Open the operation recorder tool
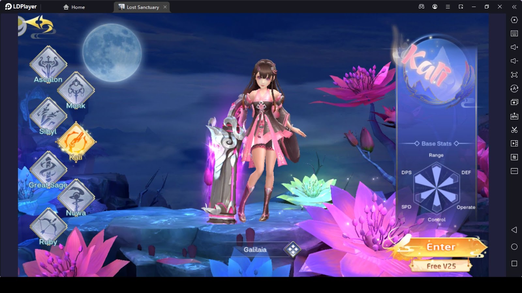Screen dimensions: 522x293 click(514, 157)
